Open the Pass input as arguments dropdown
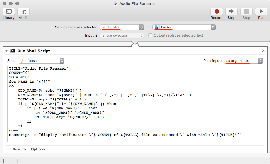The image size is (270, 164). (243, 60)
